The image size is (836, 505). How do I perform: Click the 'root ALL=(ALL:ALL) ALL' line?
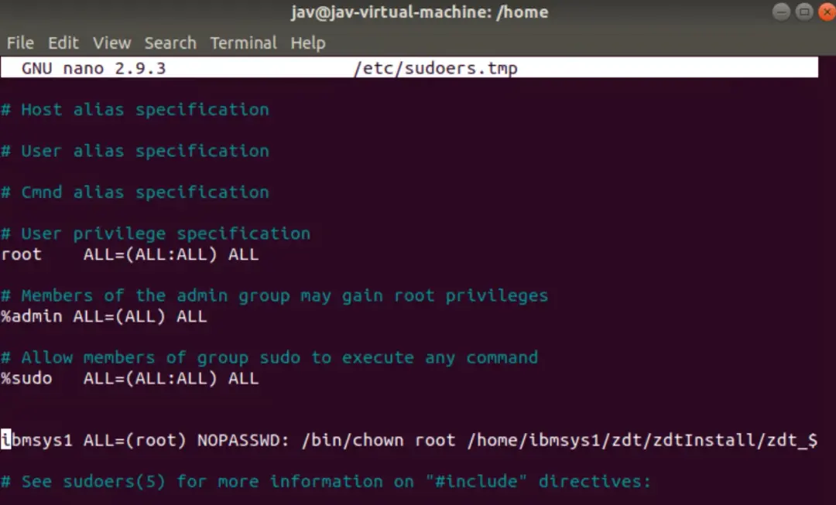click(129, 254)
